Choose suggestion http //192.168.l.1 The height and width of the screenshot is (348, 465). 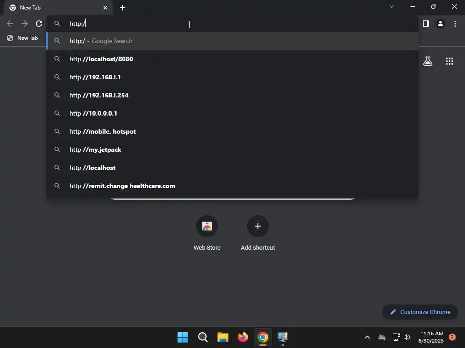232,77
